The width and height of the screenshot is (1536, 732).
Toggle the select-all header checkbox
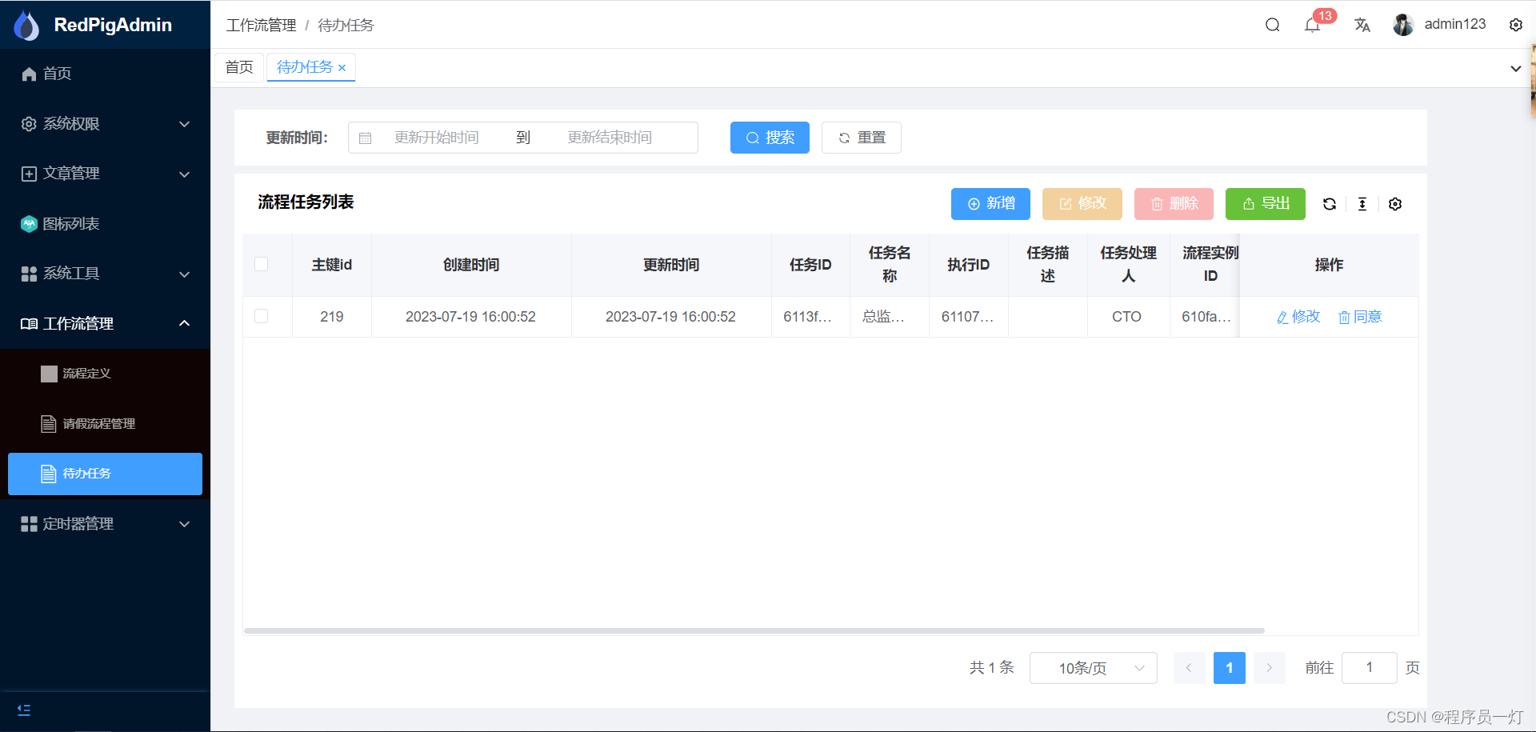[261, 264]
